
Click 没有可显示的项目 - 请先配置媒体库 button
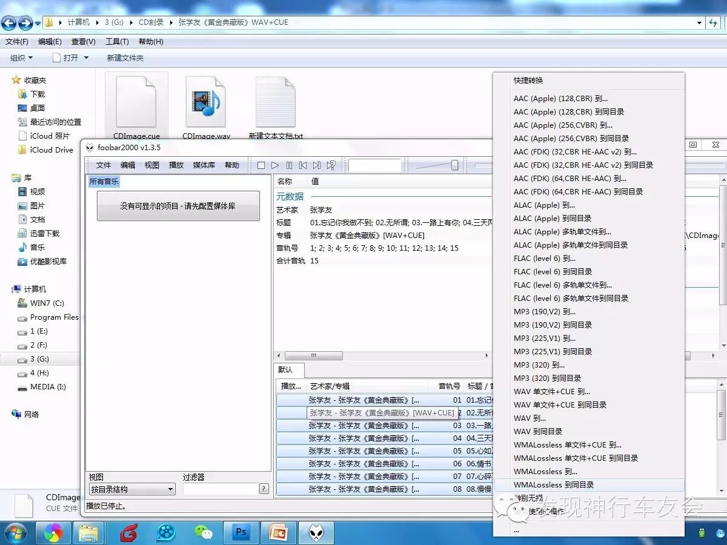point(178,206)
